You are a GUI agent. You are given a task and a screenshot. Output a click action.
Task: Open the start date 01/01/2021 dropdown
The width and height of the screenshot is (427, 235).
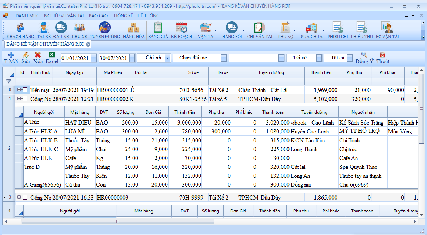pyautogui.click(x=94, y=58)
